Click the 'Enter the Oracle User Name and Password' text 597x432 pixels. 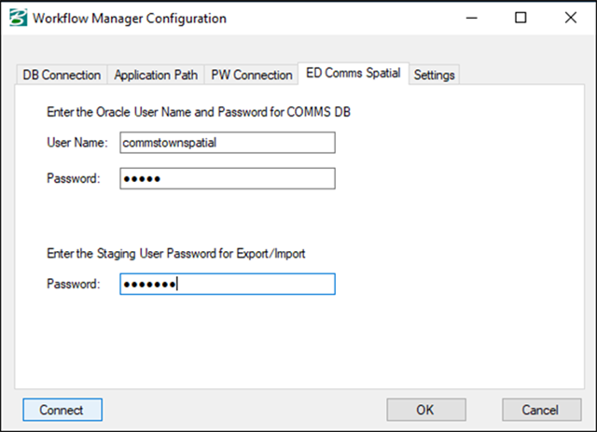[199, 112]
